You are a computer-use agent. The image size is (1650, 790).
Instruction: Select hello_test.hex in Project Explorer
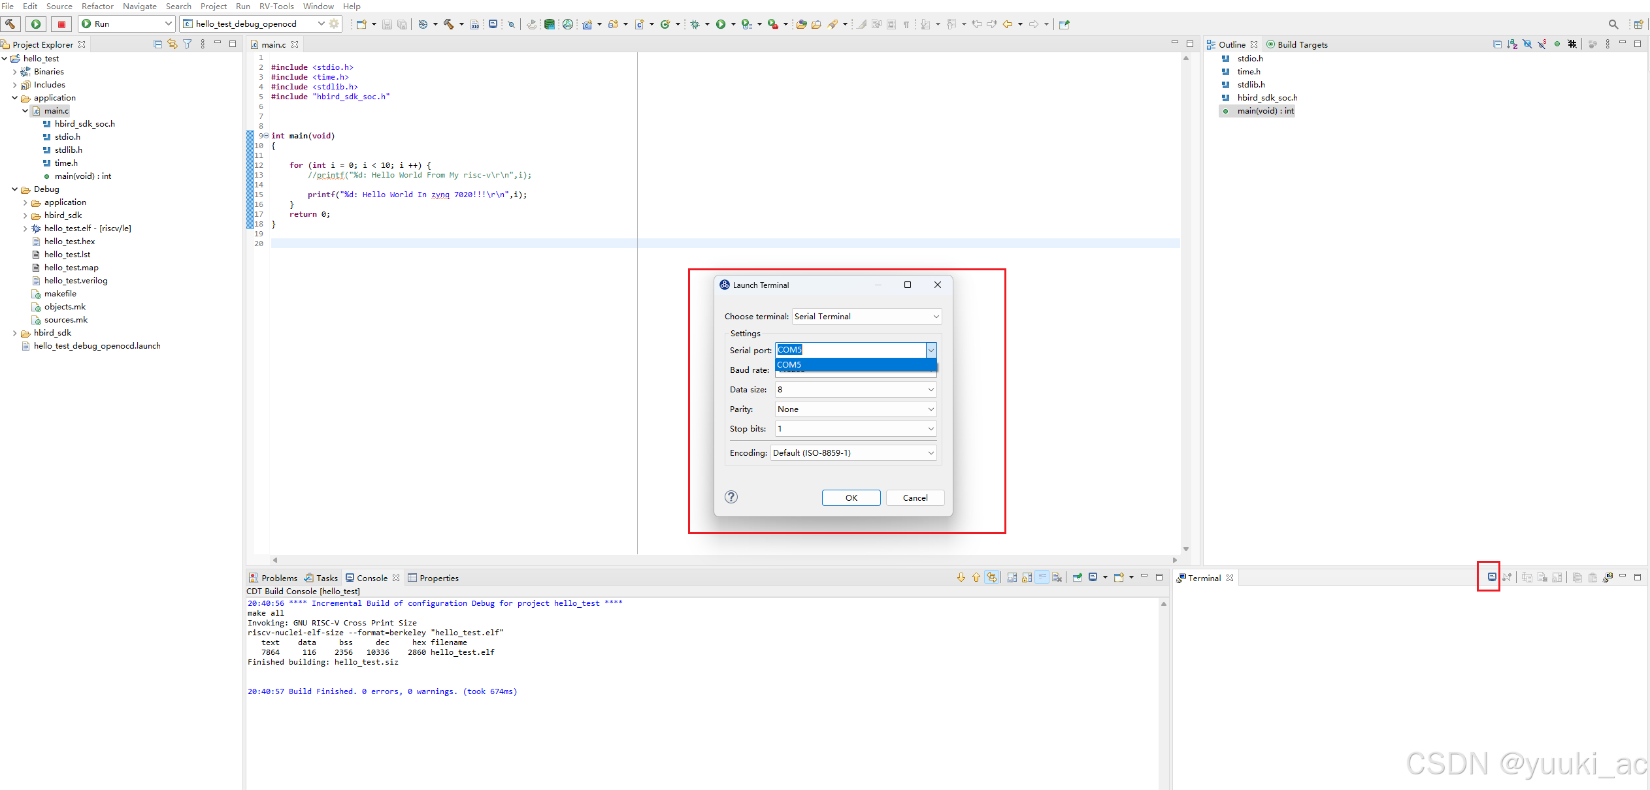pos(69,242)
